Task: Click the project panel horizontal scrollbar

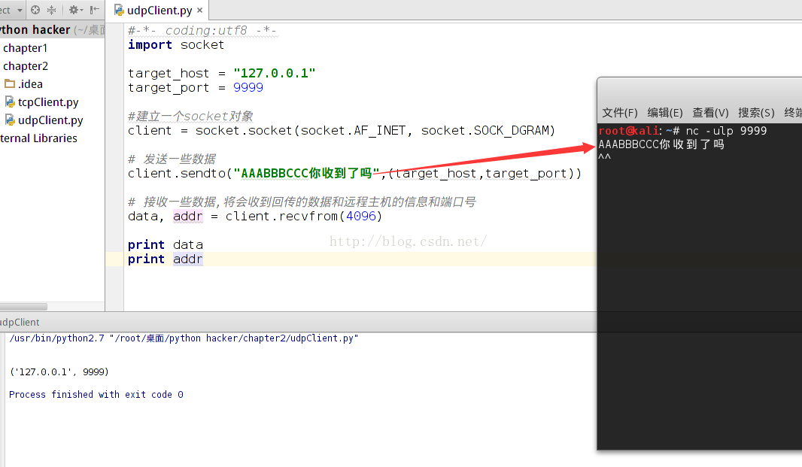Action: [x=23, y=307]
